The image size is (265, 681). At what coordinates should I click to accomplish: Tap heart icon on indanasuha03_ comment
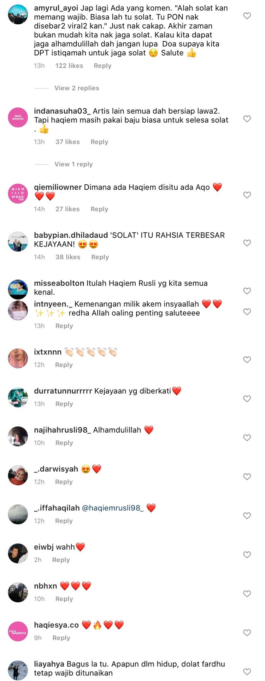pos(247,119)
